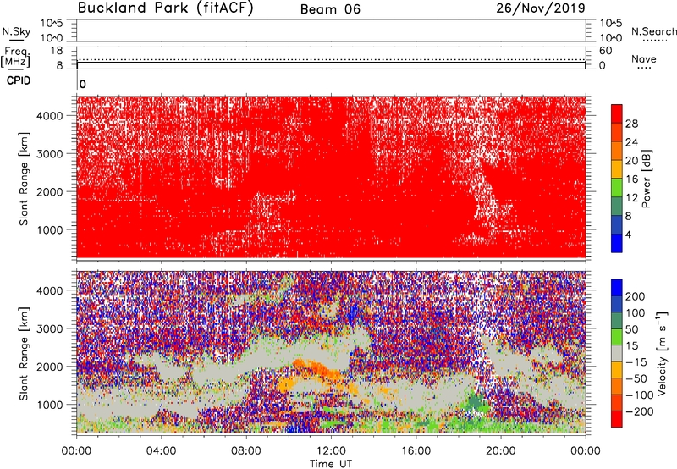Pick the dark green 8–12 dB power colorbar segment

pos(617,206)
